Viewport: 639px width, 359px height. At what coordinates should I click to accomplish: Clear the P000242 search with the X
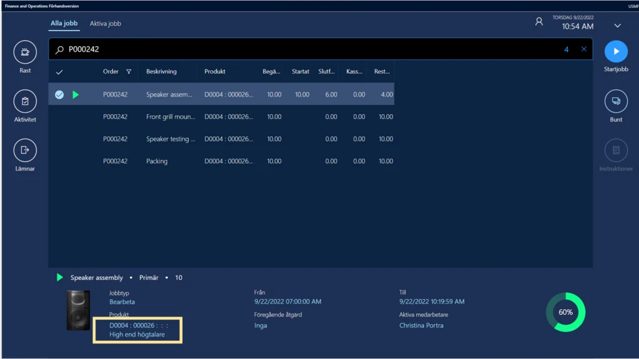(583, 49)
